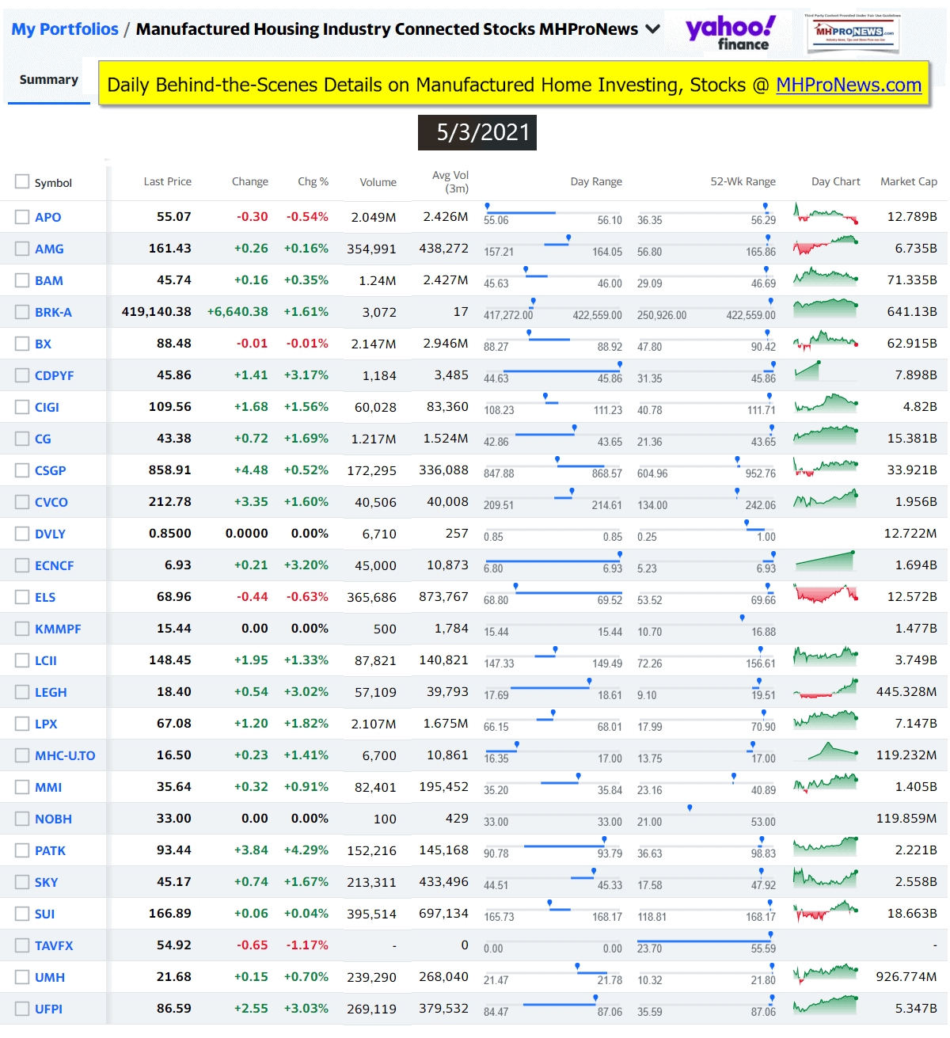Sort the table by Market Cap column

coord(908,182)
